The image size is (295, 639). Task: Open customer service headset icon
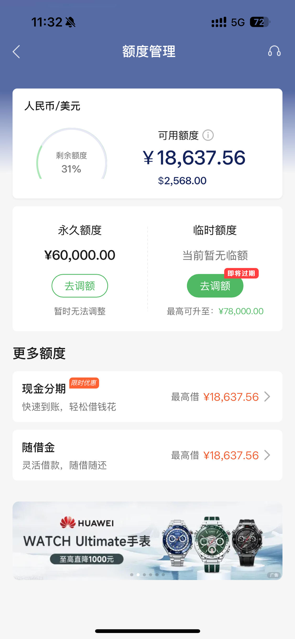click(x=274, y=51)
